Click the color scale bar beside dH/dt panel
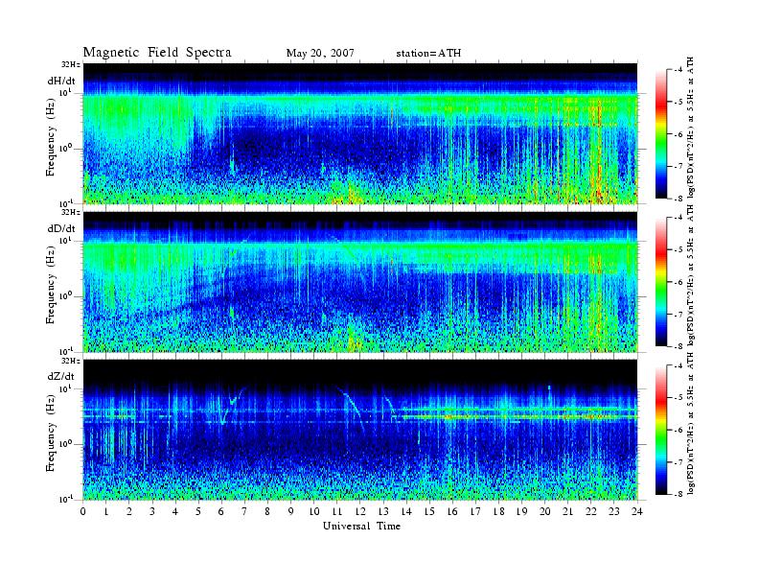Image resolution: width=759 pixels, height=587 pixels. (661, 134)
